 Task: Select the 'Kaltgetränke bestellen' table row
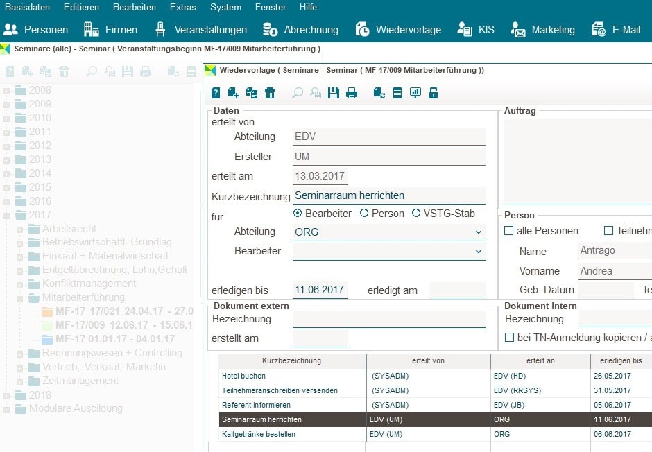pyautogui.click(x=435, y=434)
